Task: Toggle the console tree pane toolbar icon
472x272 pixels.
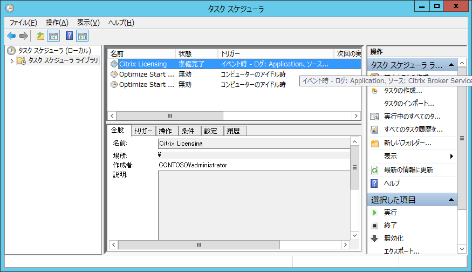Action: point(53,36)
